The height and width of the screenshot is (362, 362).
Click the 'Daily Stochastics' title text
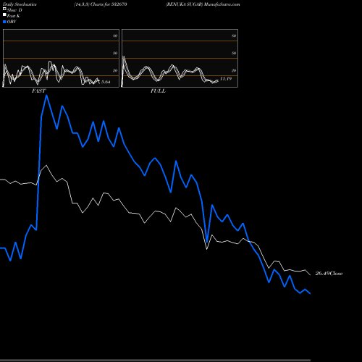[x=20, y=4]
